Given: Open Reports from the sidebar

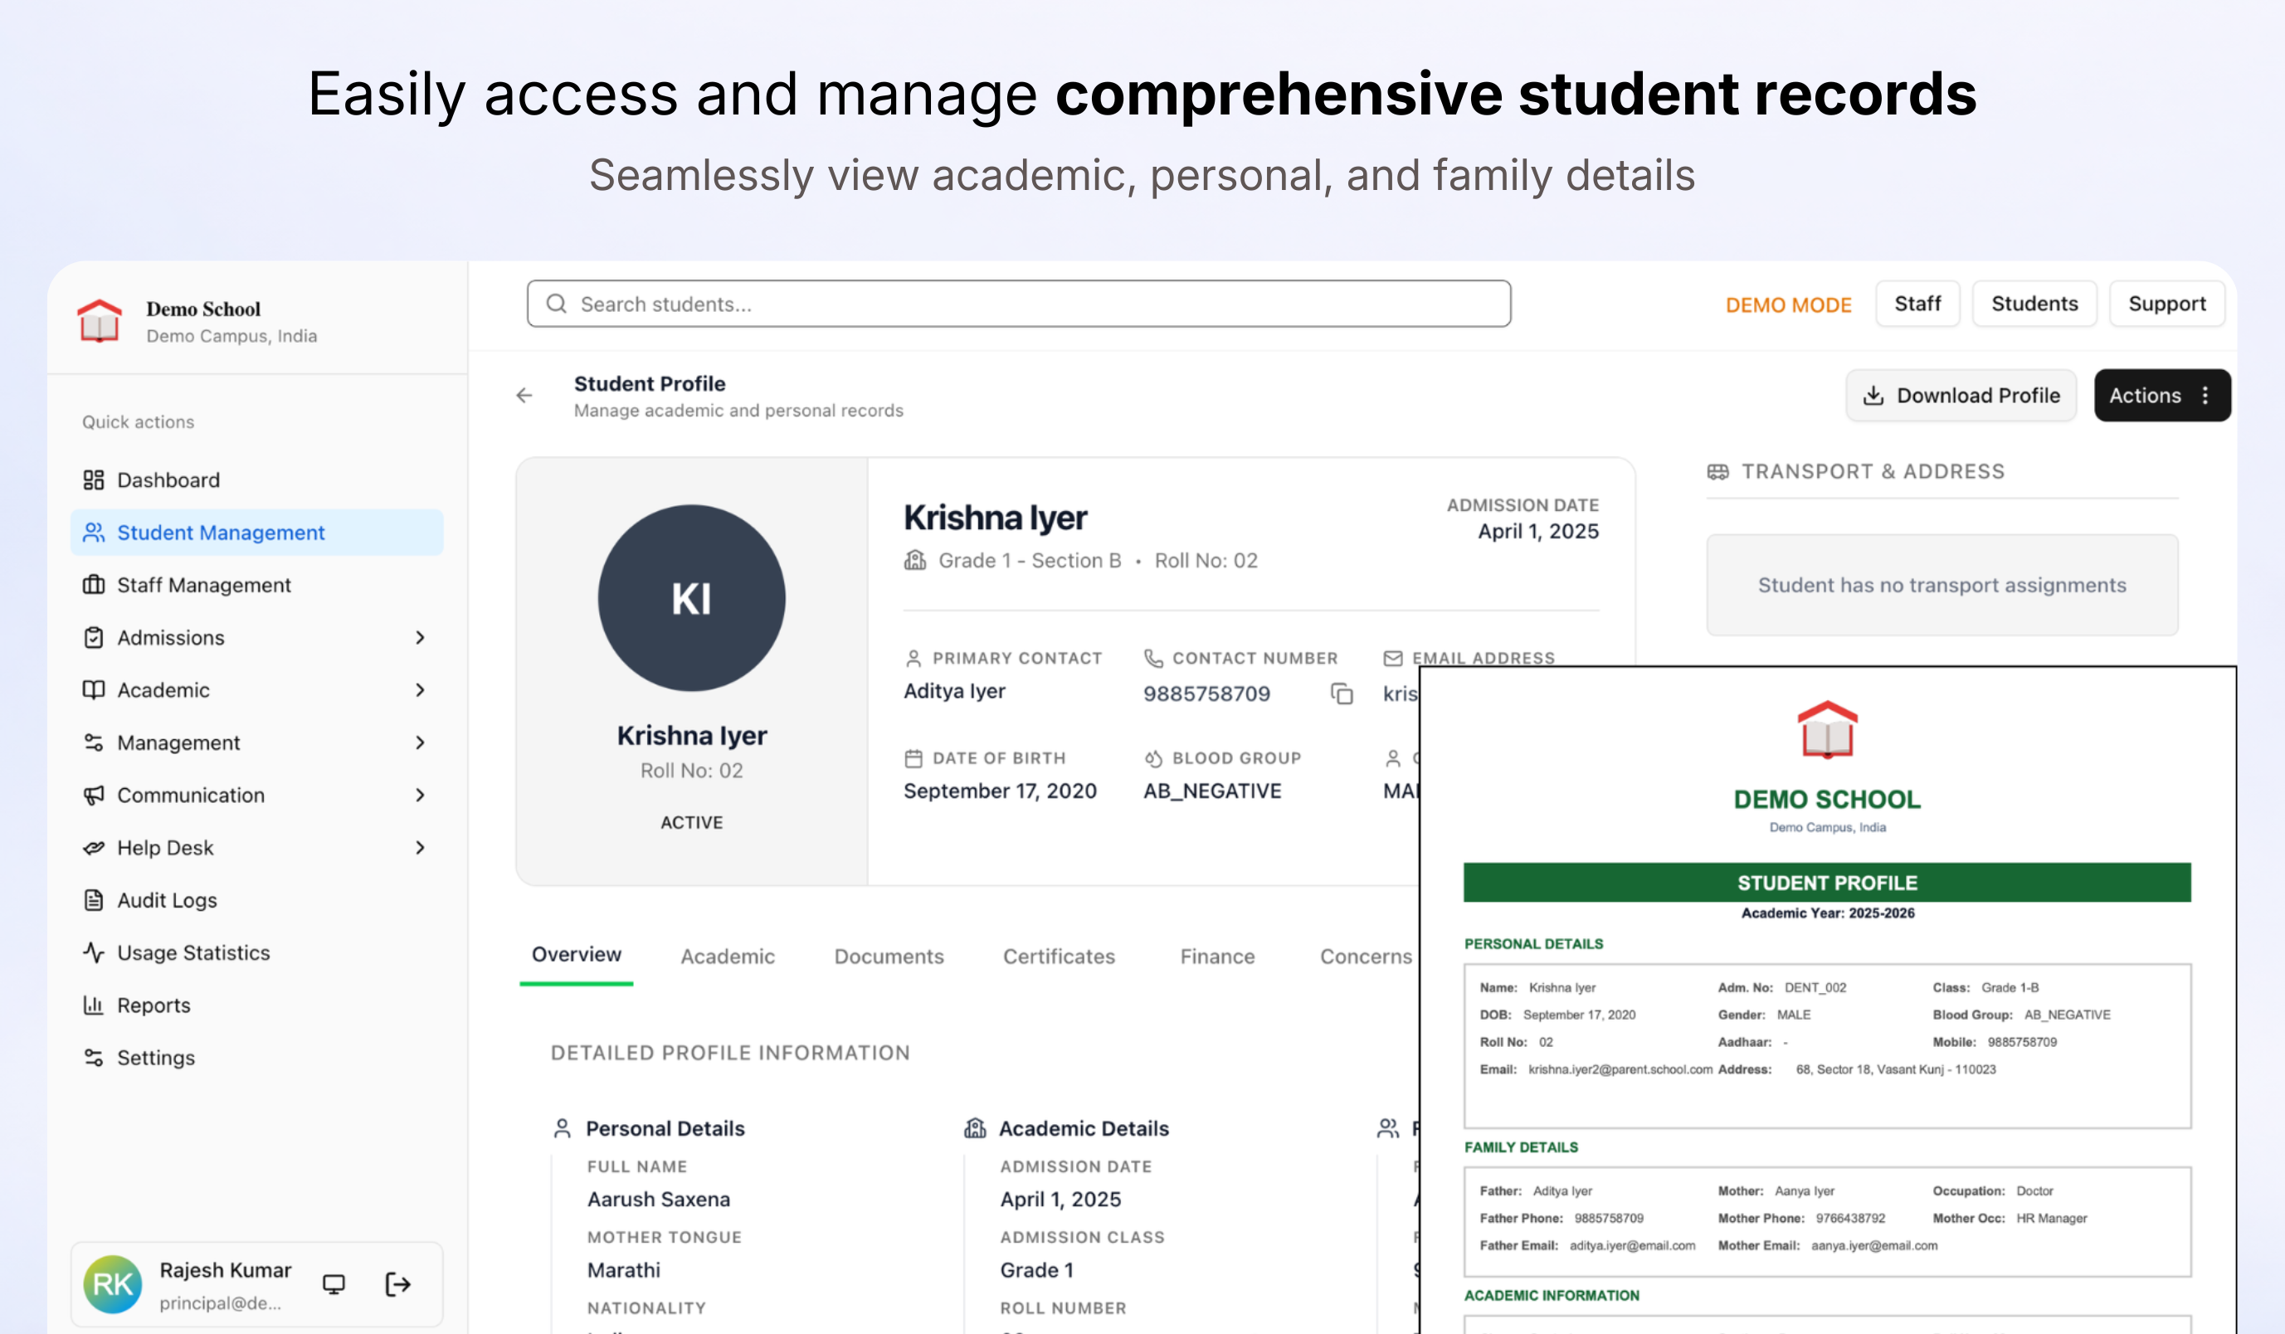Looking at the screenshot, I should coord(154,1005).
